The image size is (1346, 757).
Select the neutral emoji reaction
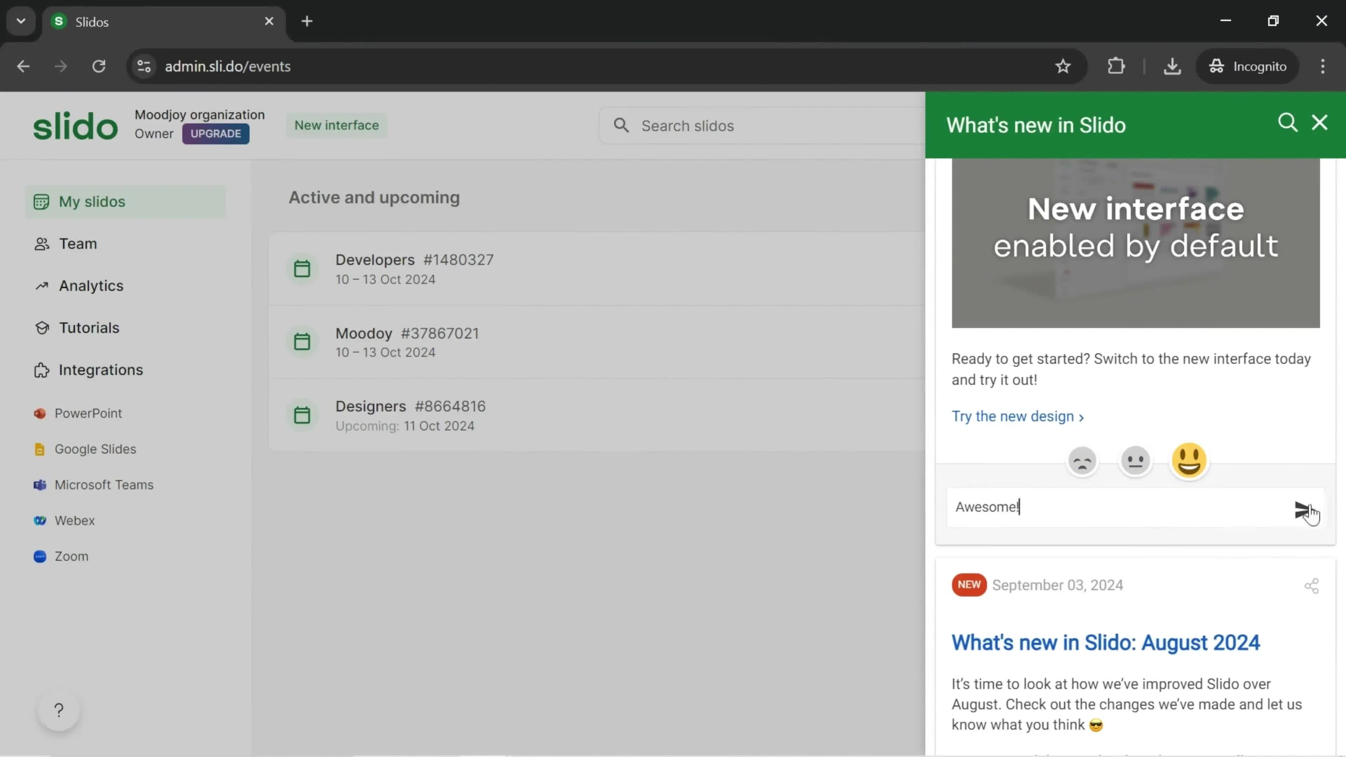tap(1135, 460)
